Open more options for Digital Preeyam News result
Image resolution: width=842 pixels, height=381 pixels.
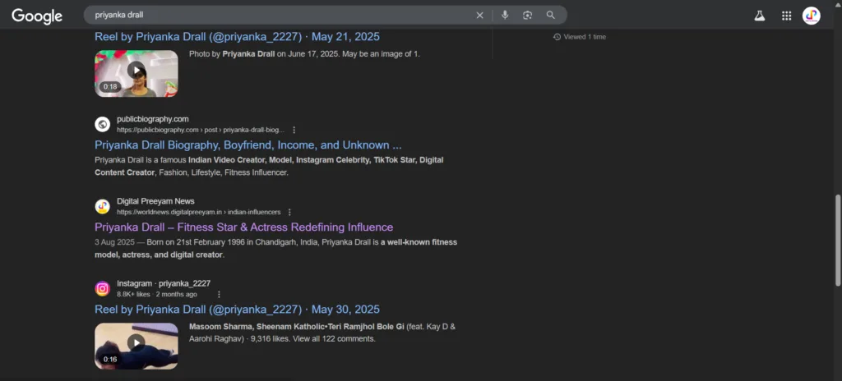tap(289, 212)
